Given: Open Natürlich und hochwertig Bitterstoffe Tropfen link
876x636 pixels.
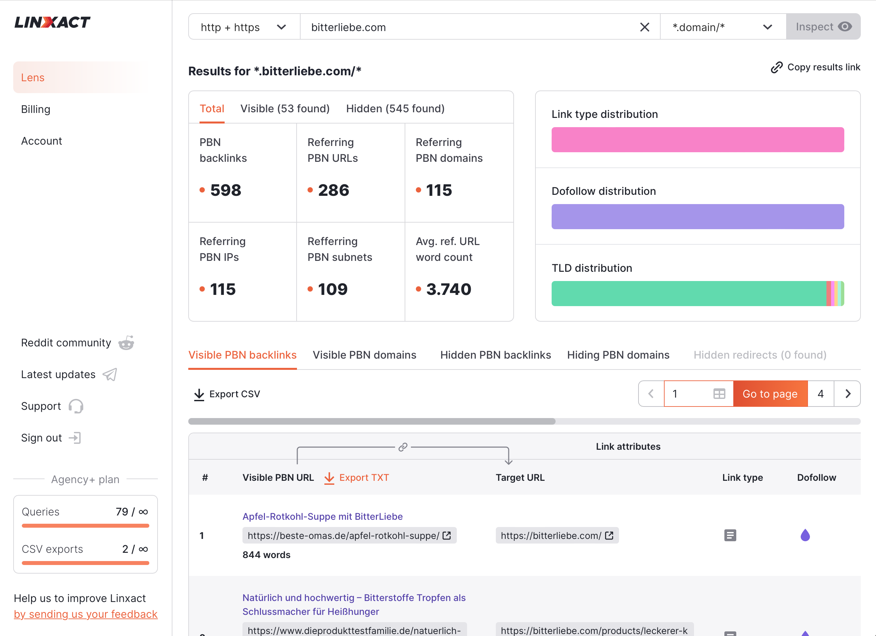Looking at the screenshot, I should 354,605.
